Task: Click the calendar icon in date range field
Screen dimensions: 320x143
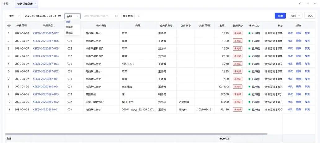Action: (x=60, y=16)
